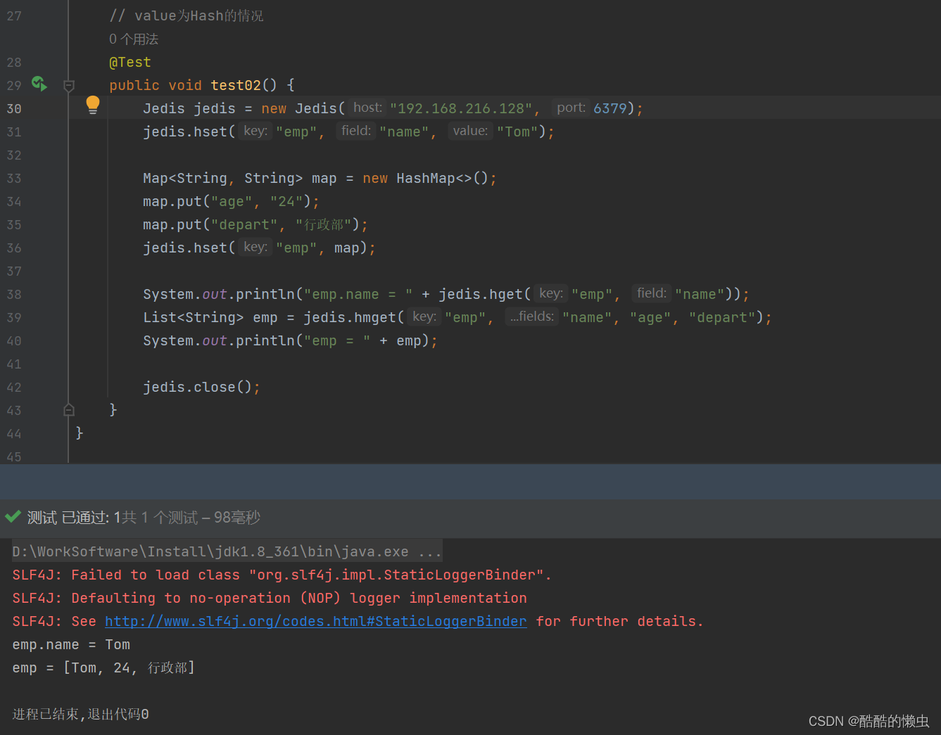941x735 pixels.
Task: Click hmget call on line 39
Action: [x=375, y=317]
